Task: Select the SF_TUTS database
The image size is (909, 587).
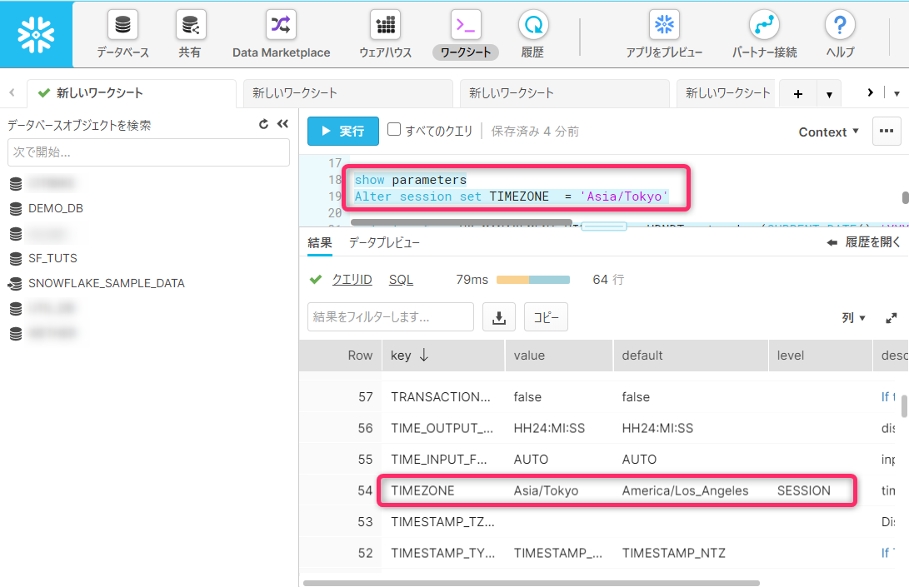Action: point(52,258)
